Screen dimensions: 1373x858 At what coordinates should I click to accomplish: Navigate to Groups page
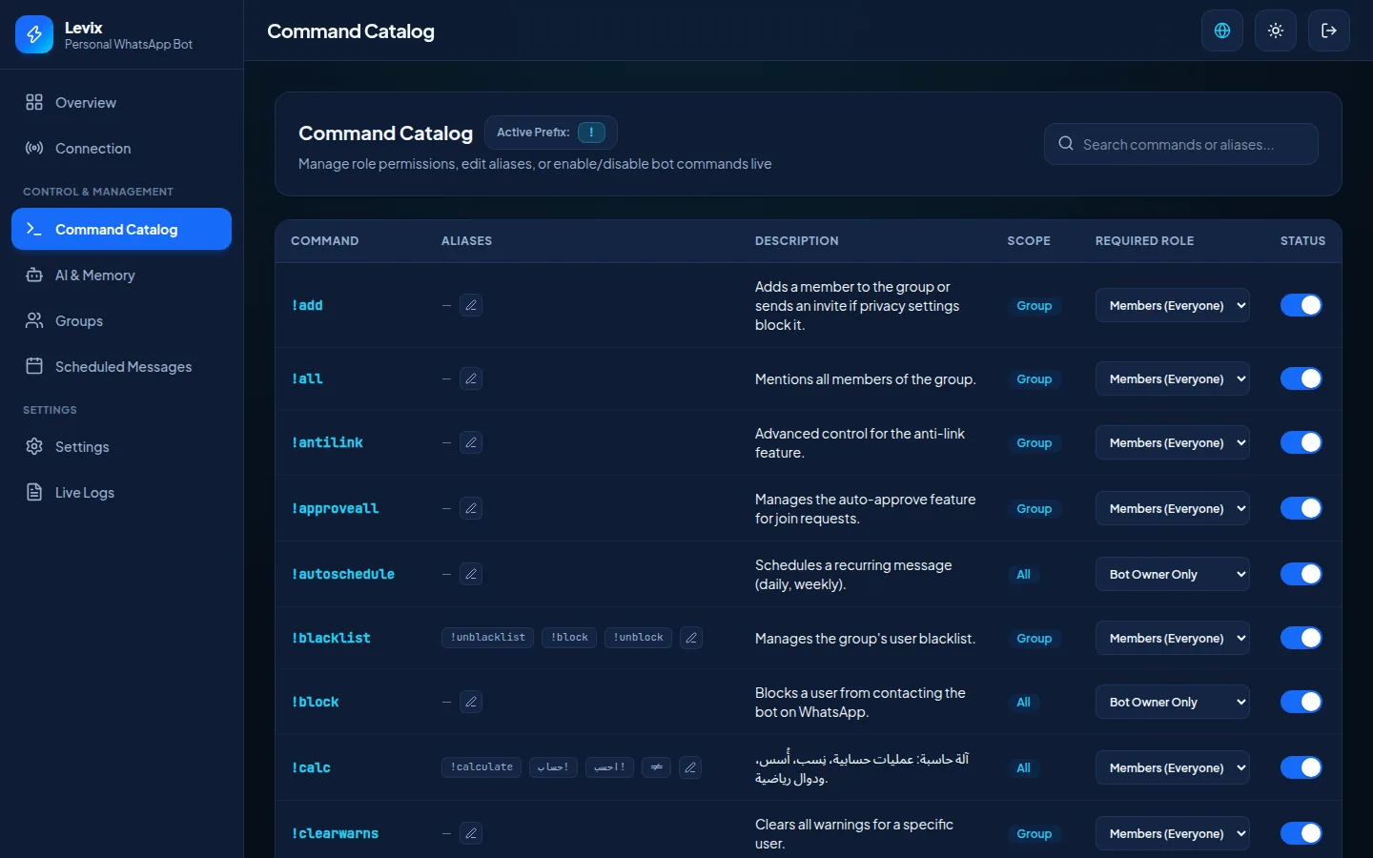click(x=121, y=320)
